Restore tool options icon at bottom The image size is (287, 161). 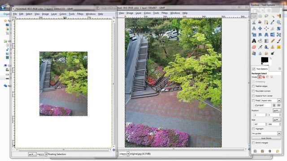(262, 151)
